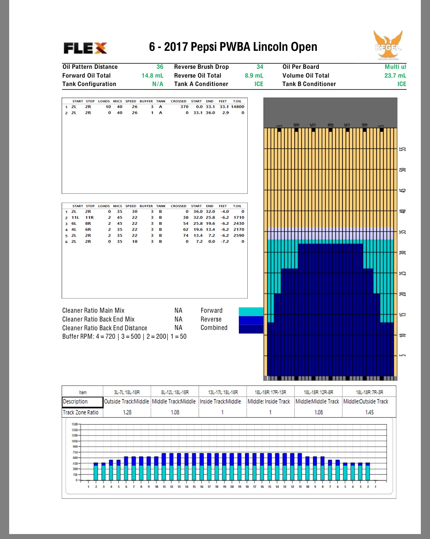Select reverse row 4 start 4L

tap(74, 230)
